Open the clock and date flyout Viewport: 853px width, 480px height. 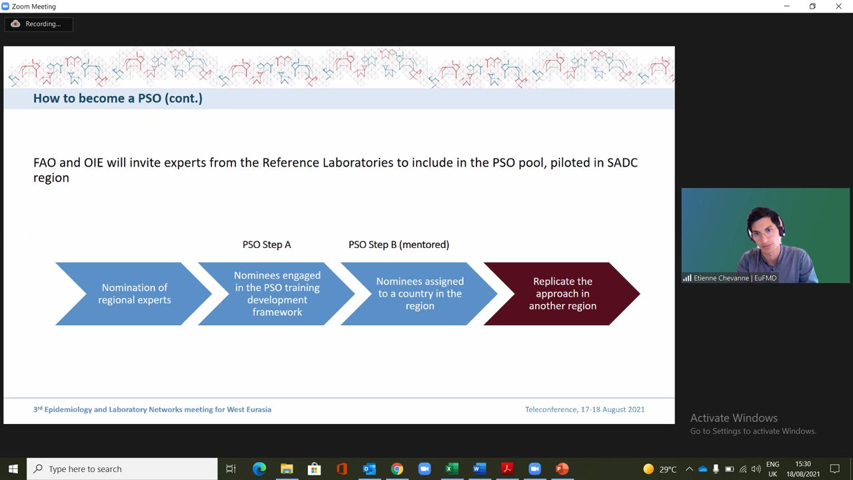point(803,469)
